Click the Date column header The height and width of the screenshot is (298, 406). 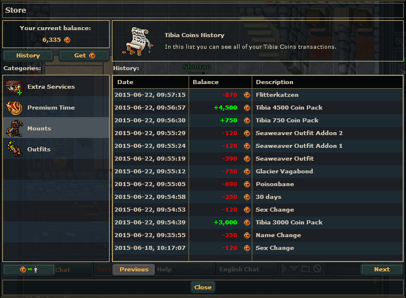[125, 82]
